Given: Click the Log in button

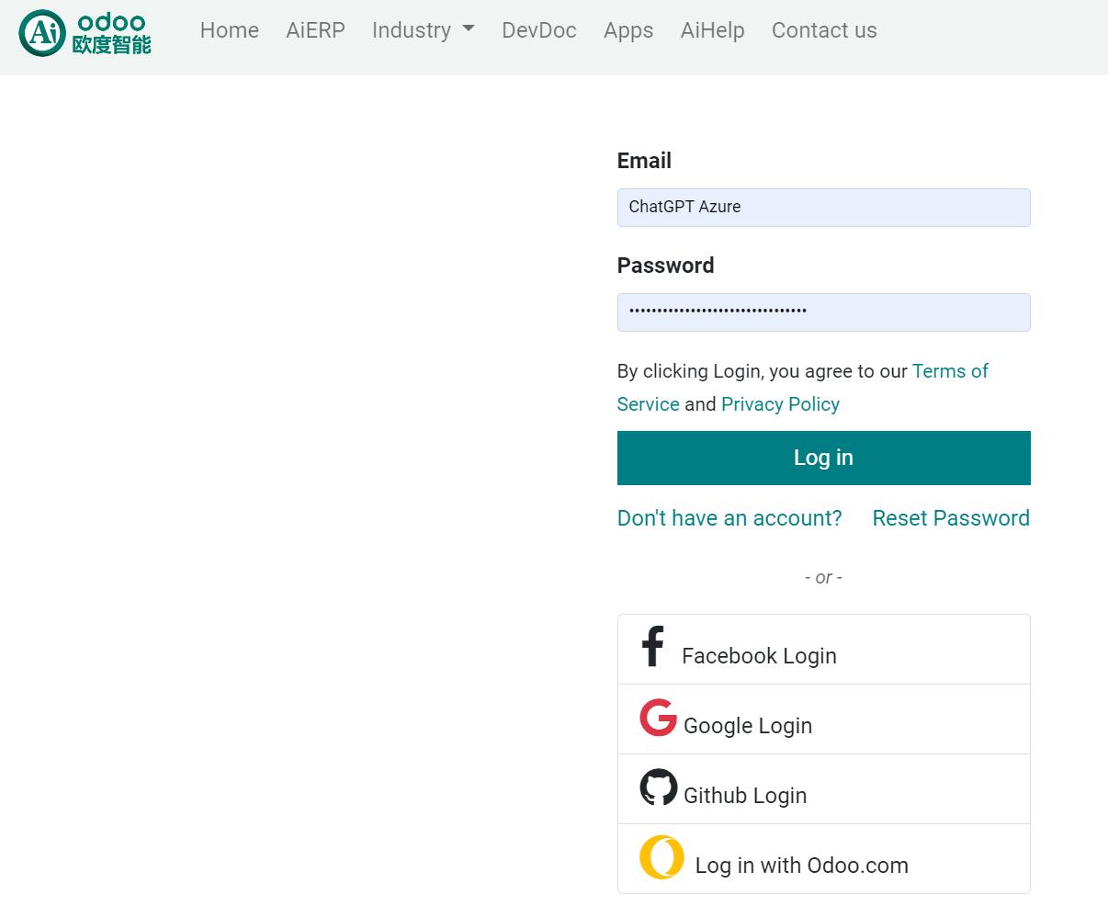Looking at the screenshot, I should pos(824,458).
